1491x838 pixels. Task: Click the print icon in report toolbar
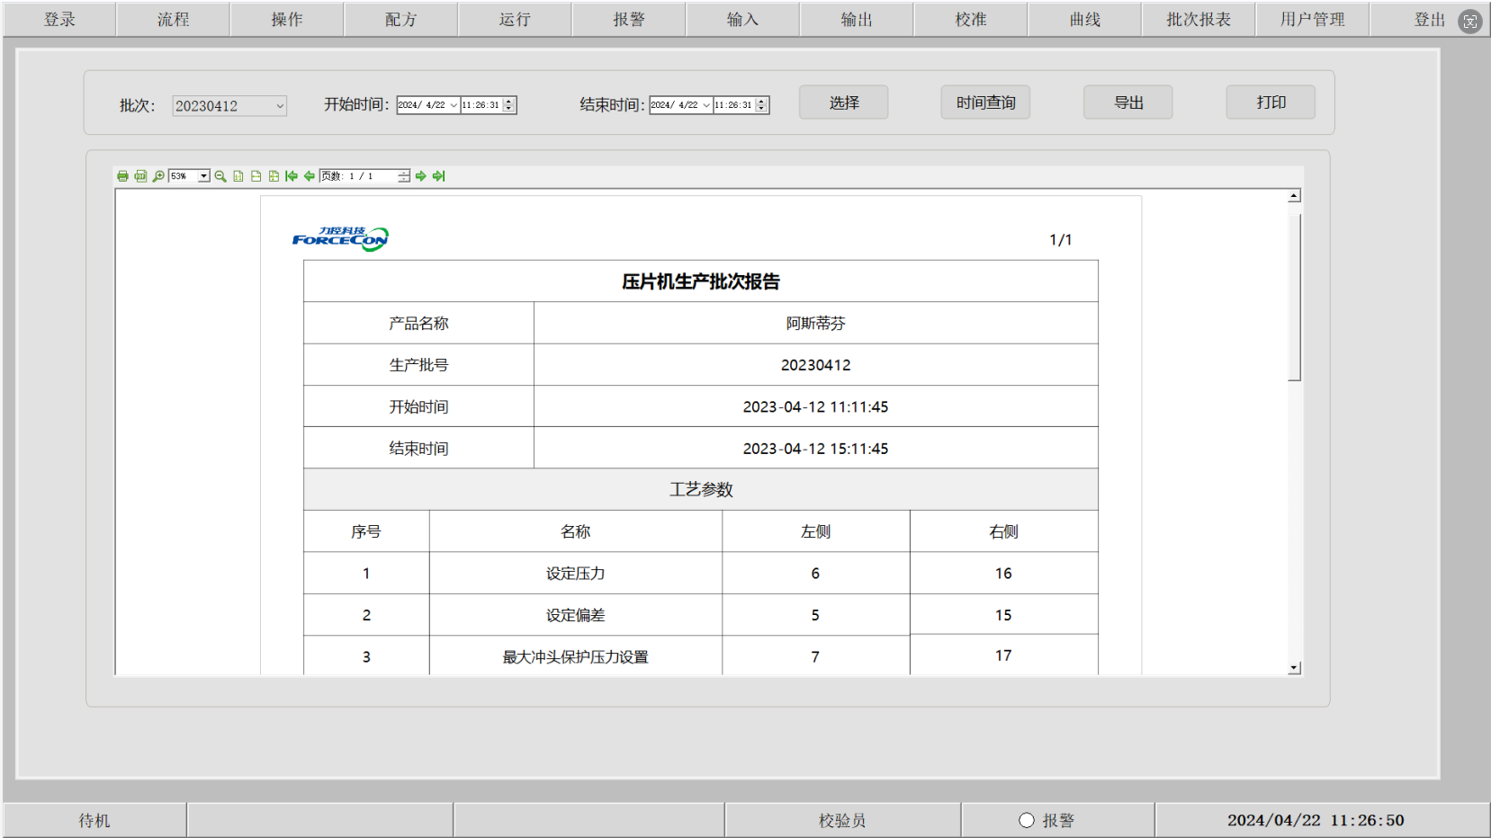122,176
